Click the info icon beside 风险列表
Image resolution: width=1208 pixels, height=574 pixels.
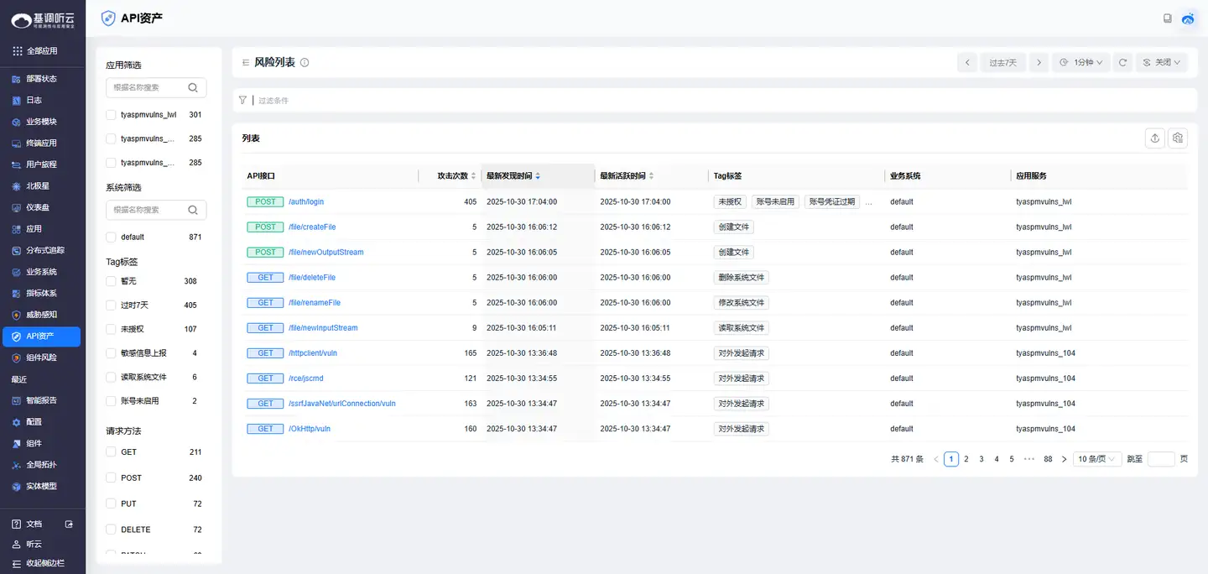click(x=305, y=62)
